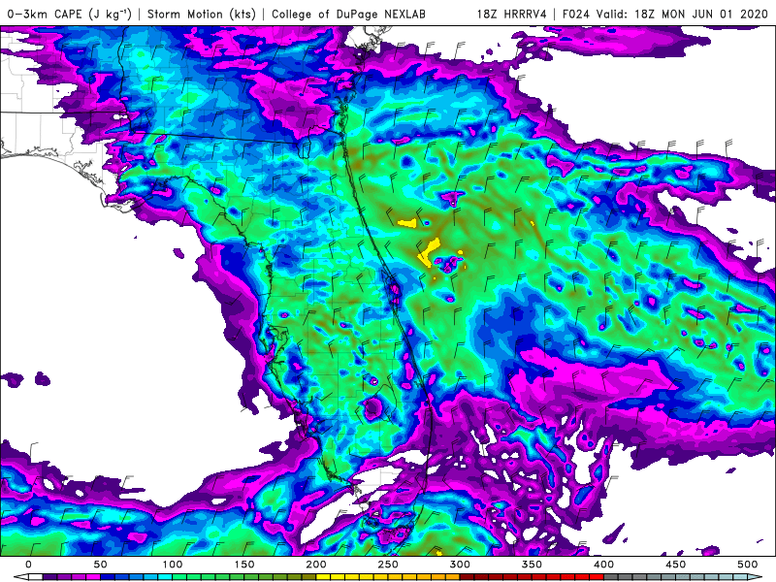Click the right arrow end of the color bar
Image resolution: width=776 pixels, height=582 pixels.
point(756,577)
